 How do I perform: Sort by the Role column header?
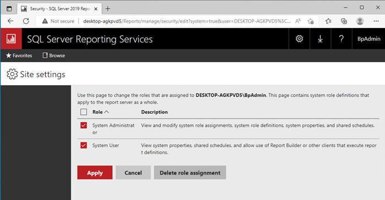point(100,112)
